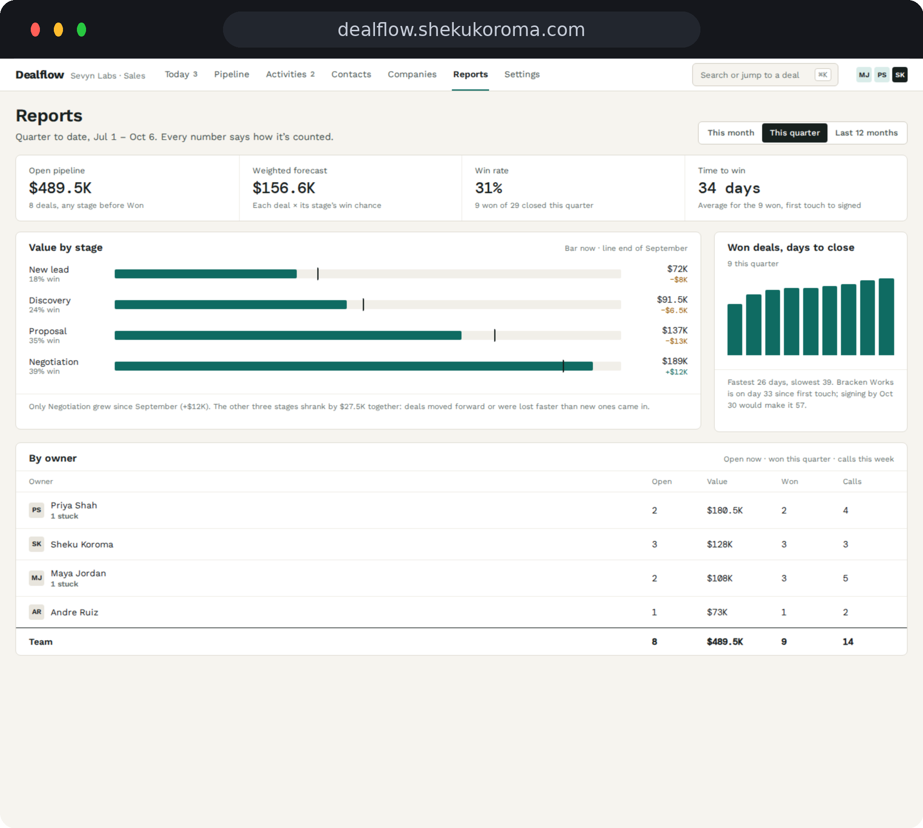Viewport: 923px width, 828px height.
Task: Click the MJ avatar in the header
Action: [864, 75]
